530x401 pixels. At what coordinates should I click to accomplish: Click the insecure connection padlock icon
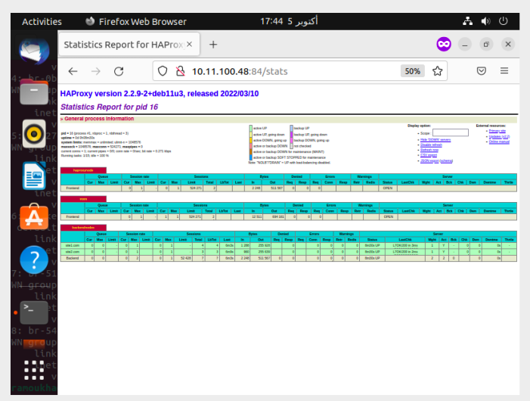point(180,71)
